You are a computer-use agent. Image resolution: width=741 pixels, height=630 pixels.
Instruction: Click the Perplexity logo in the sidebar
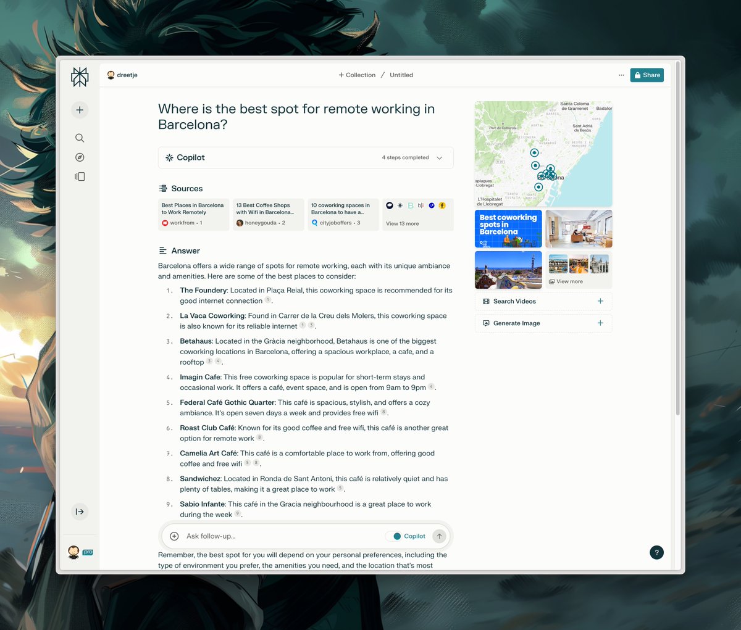[80, 77]
